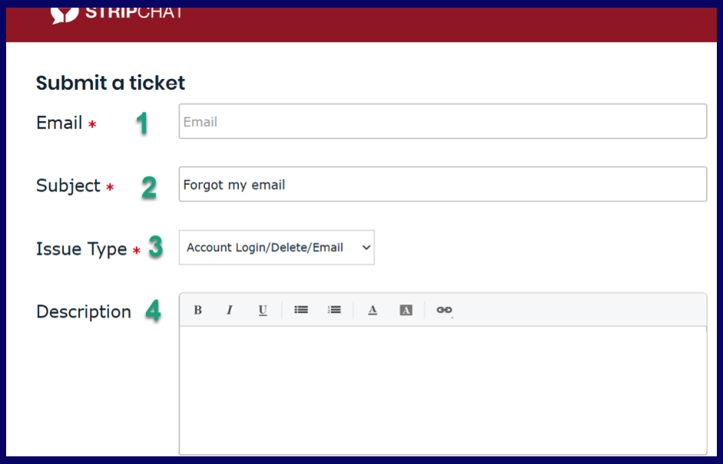The image size is (723, 464).
Task: Apply bold formatting in the description editor
Action: pos(197,309)
